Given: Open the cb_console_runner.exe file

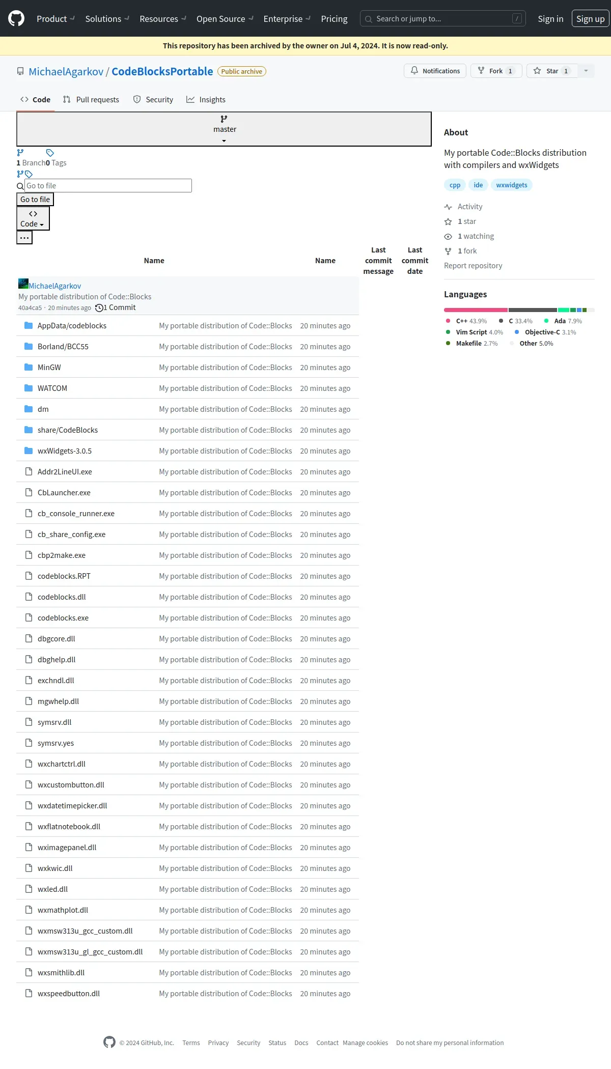Looking at the screenshot, I should [76, 514].
